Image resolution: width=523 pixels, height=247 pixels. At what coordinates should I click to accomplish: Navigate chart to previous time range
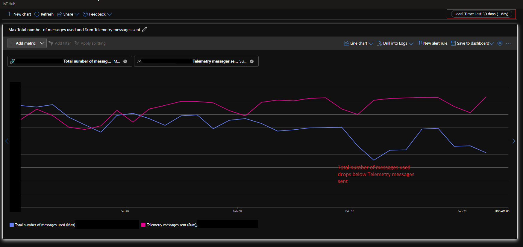[x=7, y=141]
